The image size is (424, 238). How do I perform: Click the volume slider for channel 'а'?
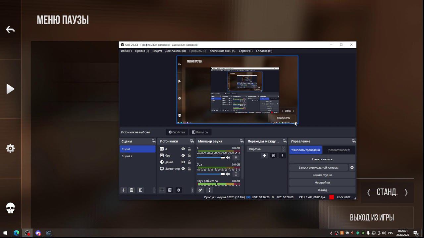point(211,158)
